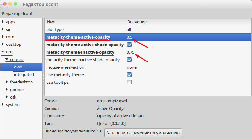Expand the gtk tree arrow
This screenshot has width=252, height=139.
coord(7,97)
